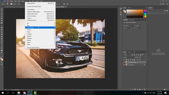The image size is (169, 95).
Task: Toggle layer filtering on/off switch
Action: [x=143, y=55]
